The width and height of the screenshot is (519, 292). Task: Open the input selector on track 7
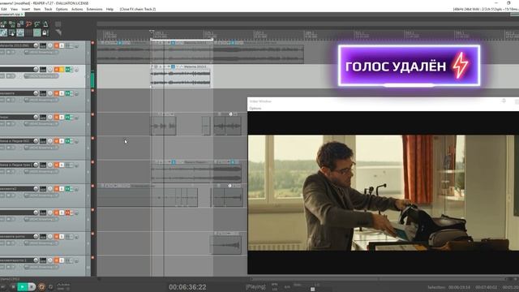pos(41,195)
